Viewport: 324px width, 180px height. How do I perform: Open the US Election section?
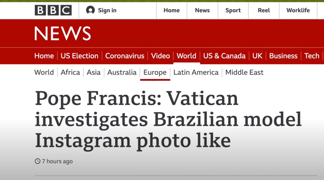79,56
